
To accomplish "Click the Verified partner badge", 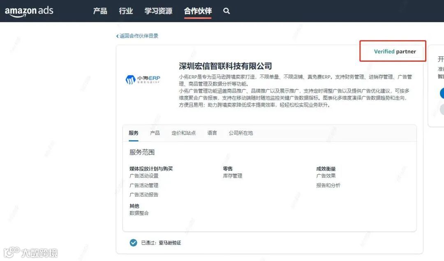I will [395, 51].
